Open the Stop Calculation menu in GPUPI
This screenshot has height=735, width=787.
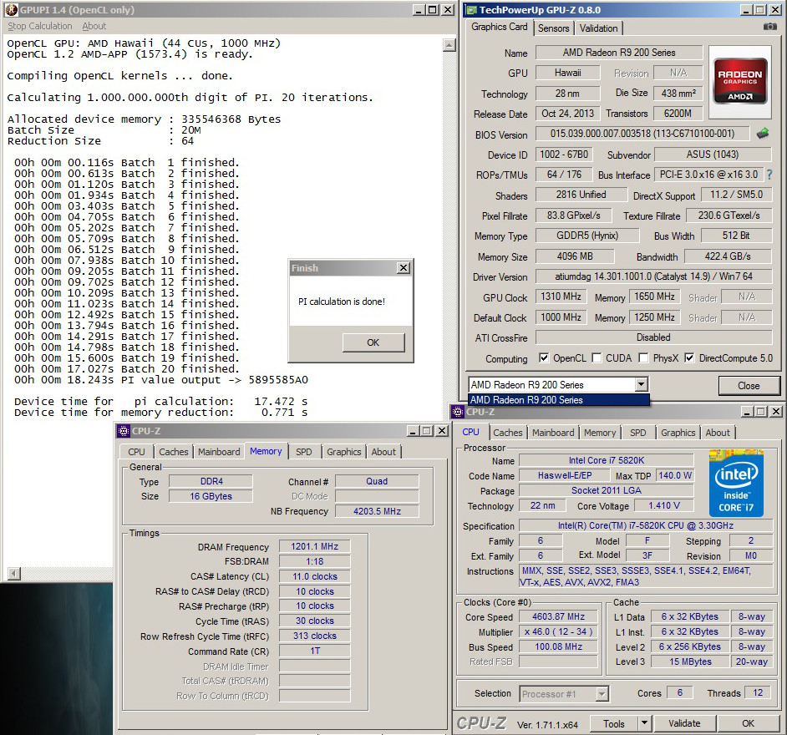39,26
